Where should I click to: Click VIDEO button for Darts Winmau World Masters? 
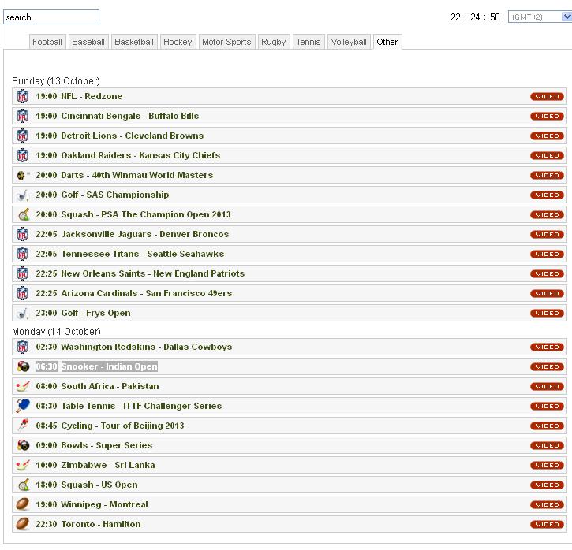pyautogui.click(x=548, y=175)
